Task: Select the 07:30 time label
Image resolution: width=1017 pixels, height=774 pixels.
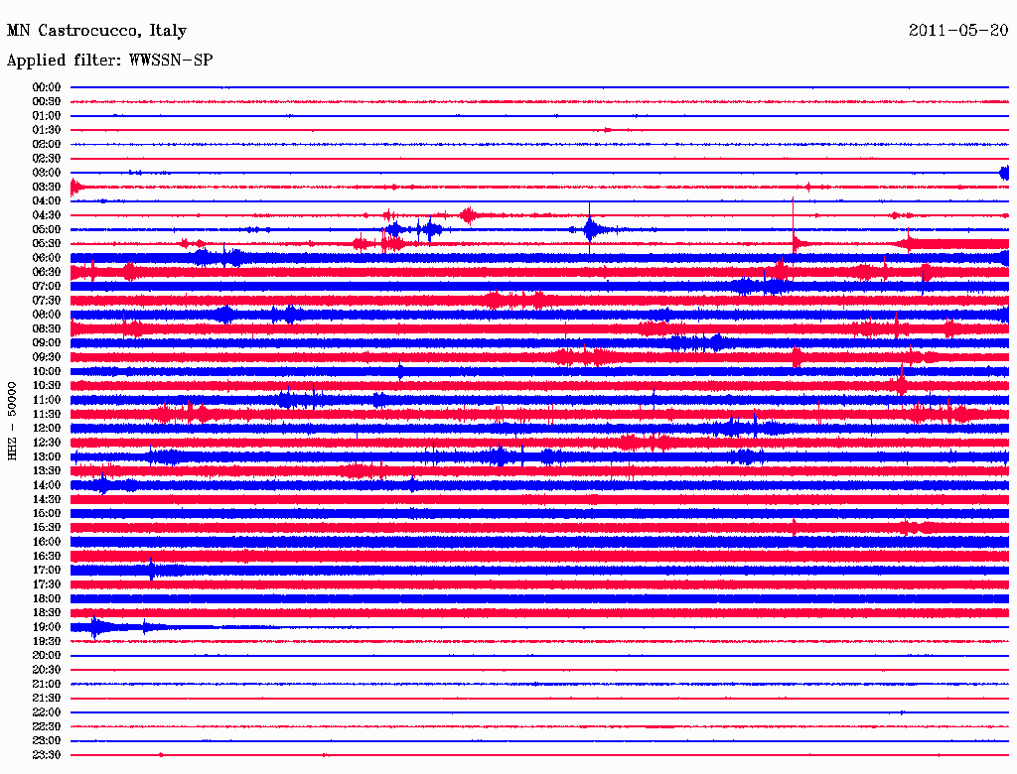Action: click(x=46, y=301)
